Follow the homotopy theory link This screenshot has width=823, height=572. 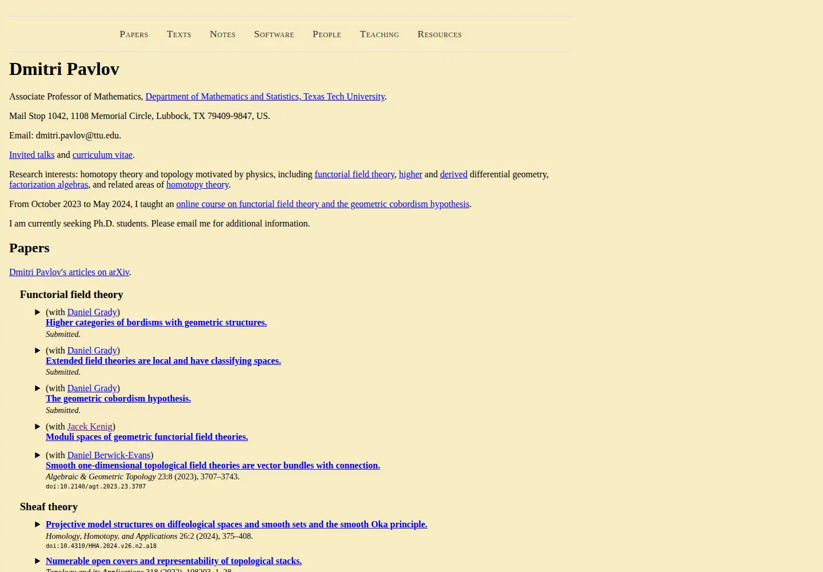(x=198, y=185)
